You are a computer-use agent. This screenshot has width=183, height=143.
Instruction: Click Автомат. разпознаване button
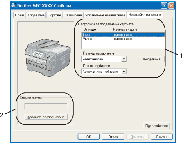(x=46, y=117)
